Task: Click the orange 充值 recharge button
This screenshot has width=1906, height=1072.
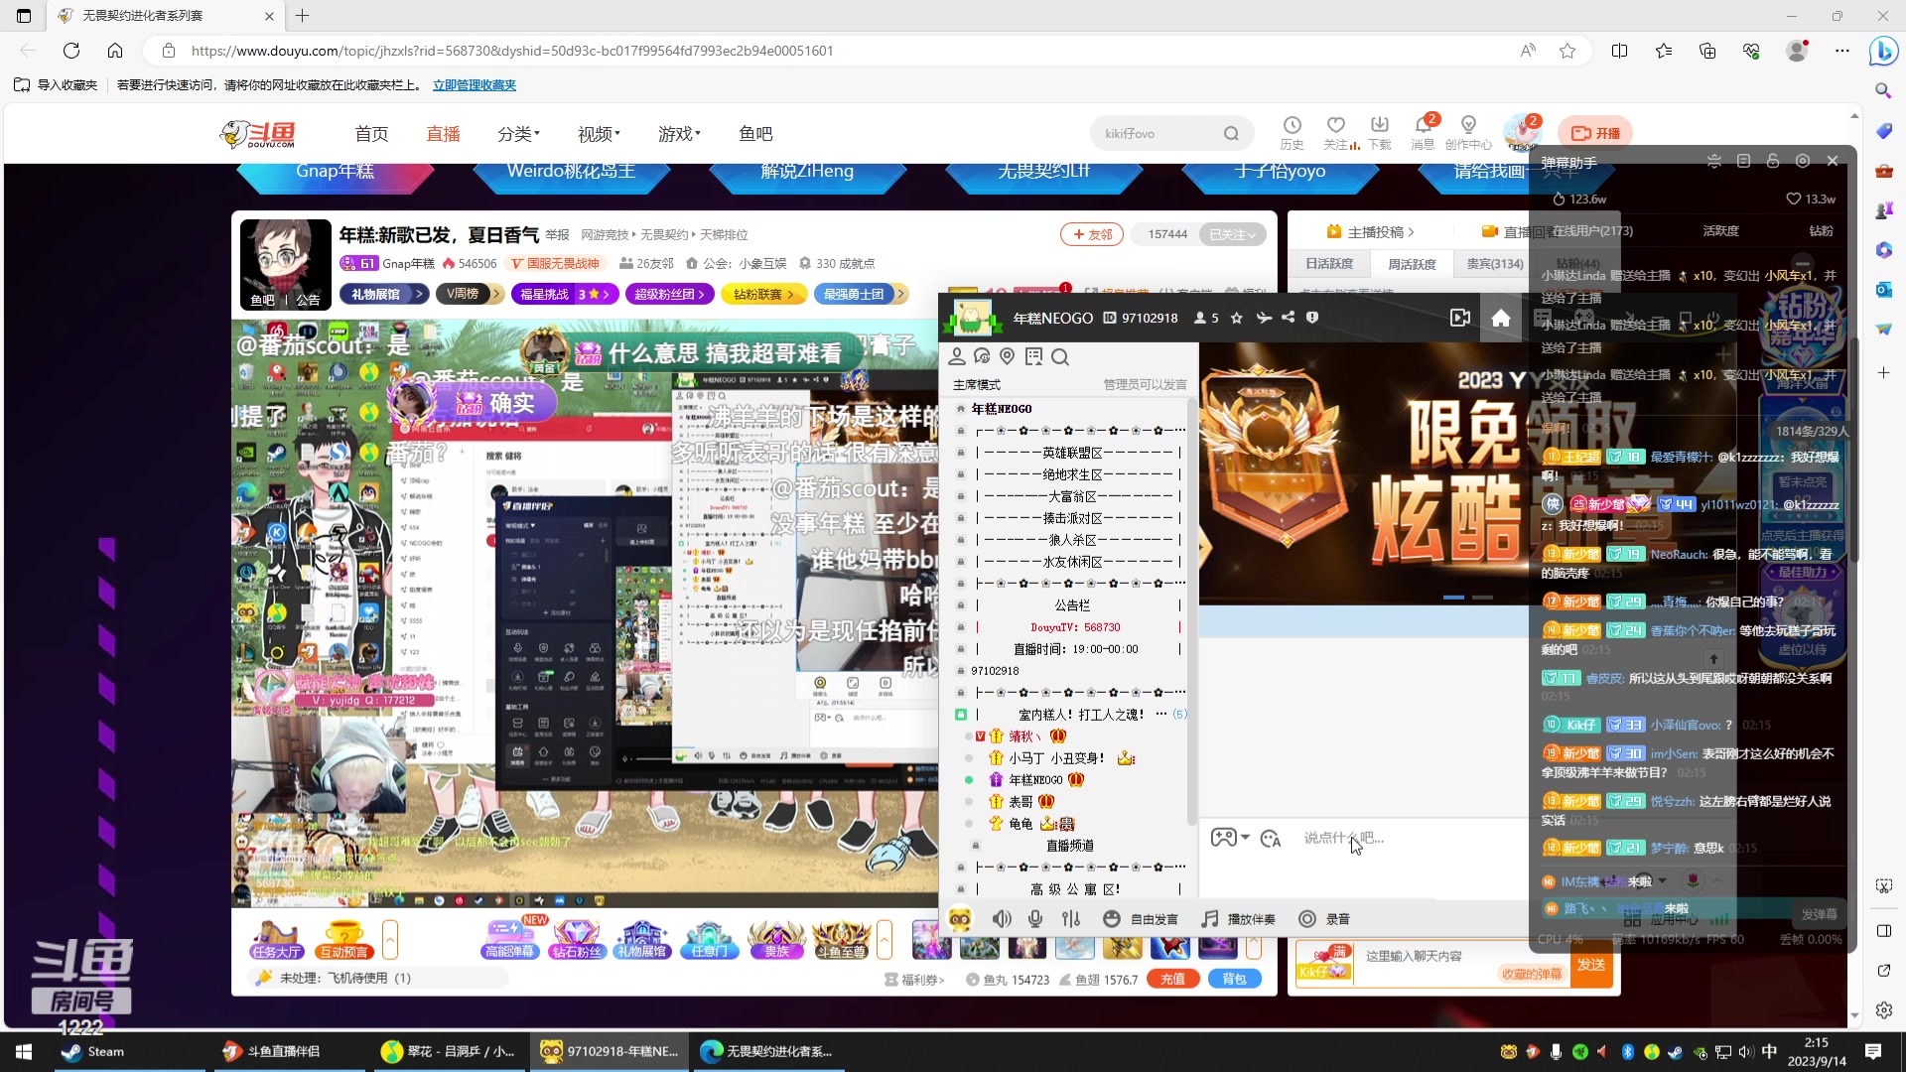Action: [x=1172, y=979]
